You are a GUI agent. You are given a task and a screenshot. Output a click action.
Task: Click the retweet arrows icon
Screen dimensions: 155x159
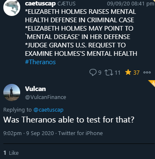coord(109,73)
